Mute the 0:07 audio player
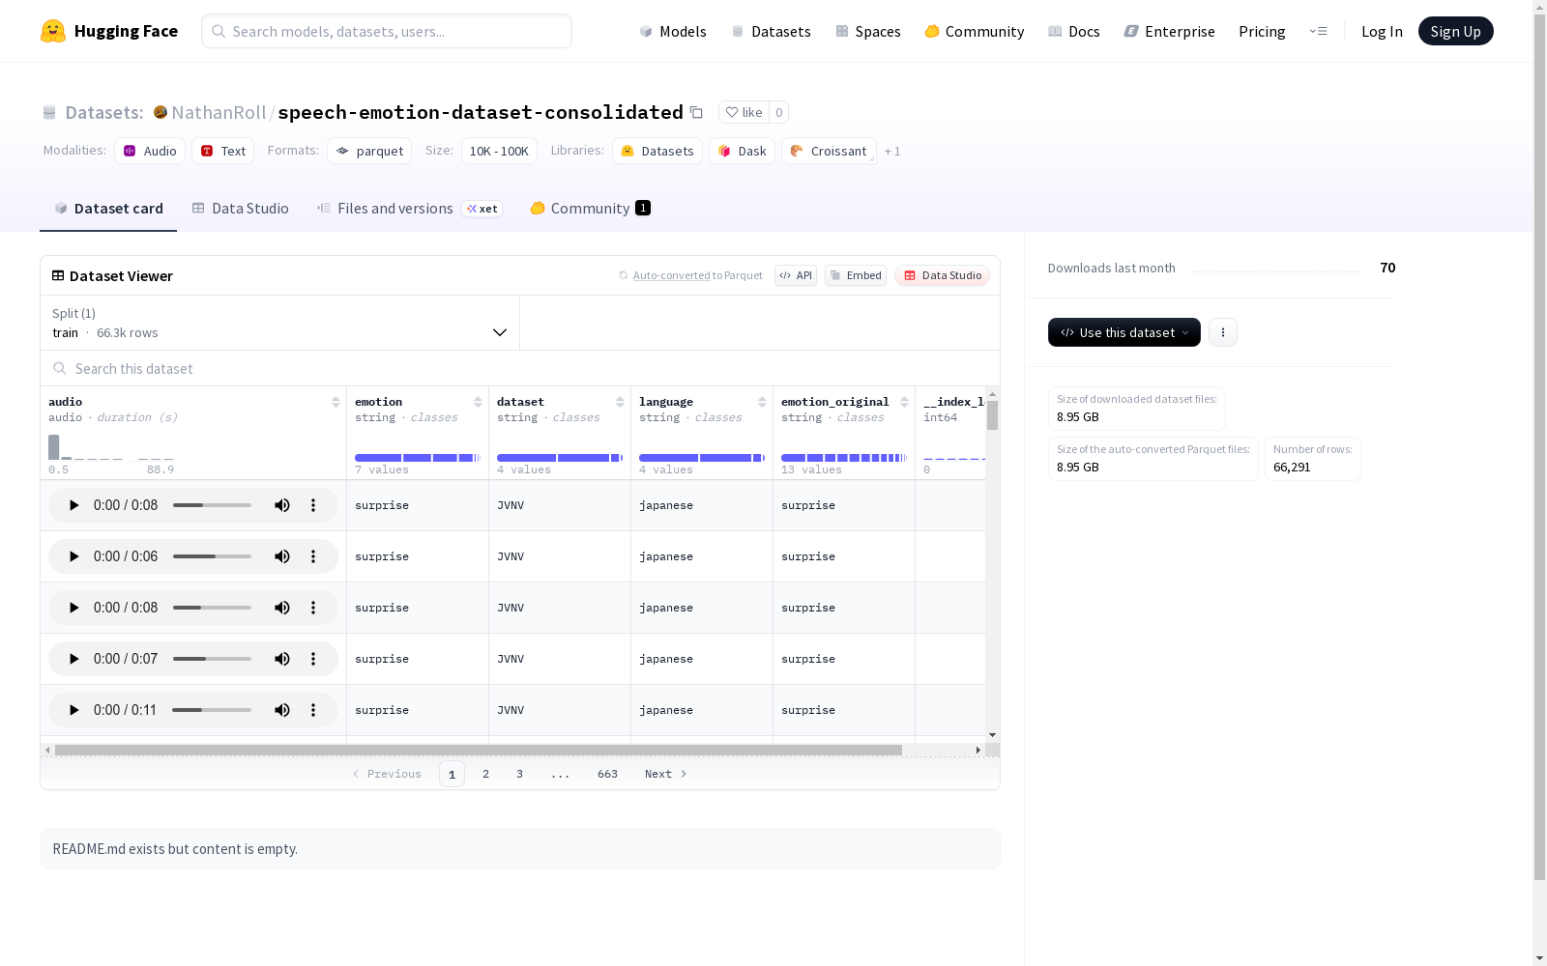 pyautogui.click(x=282, y=659)
